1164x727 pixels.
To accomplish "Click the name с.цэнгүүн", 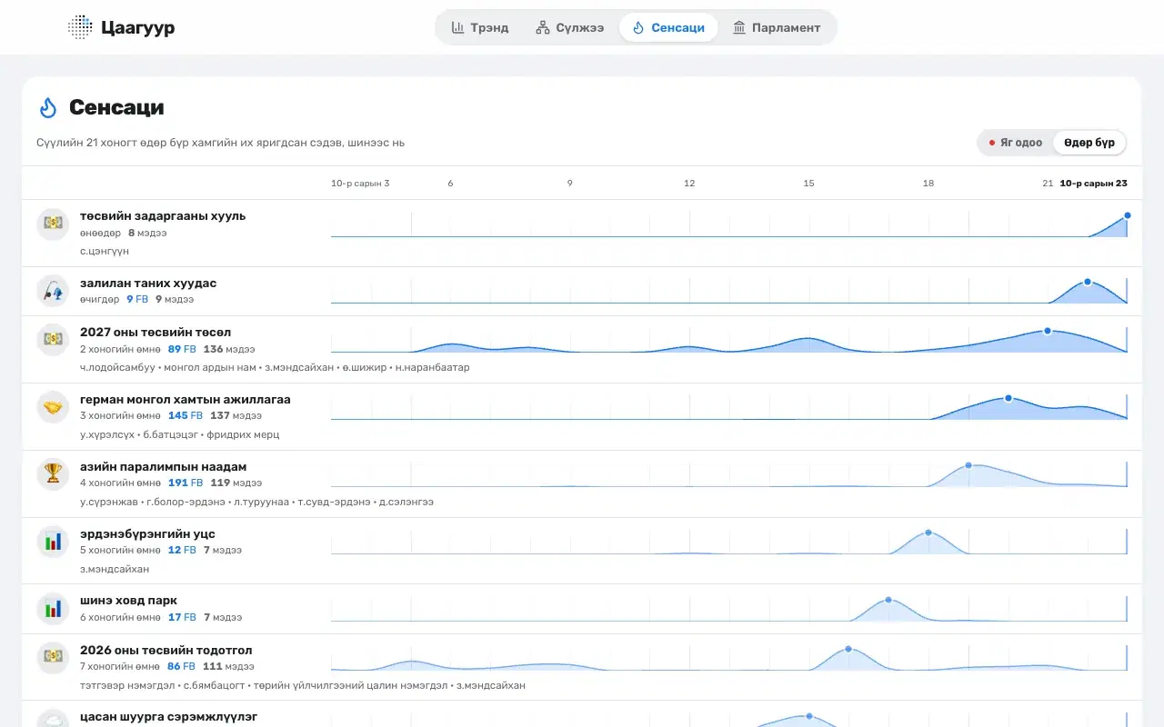I will click(105, 251).
